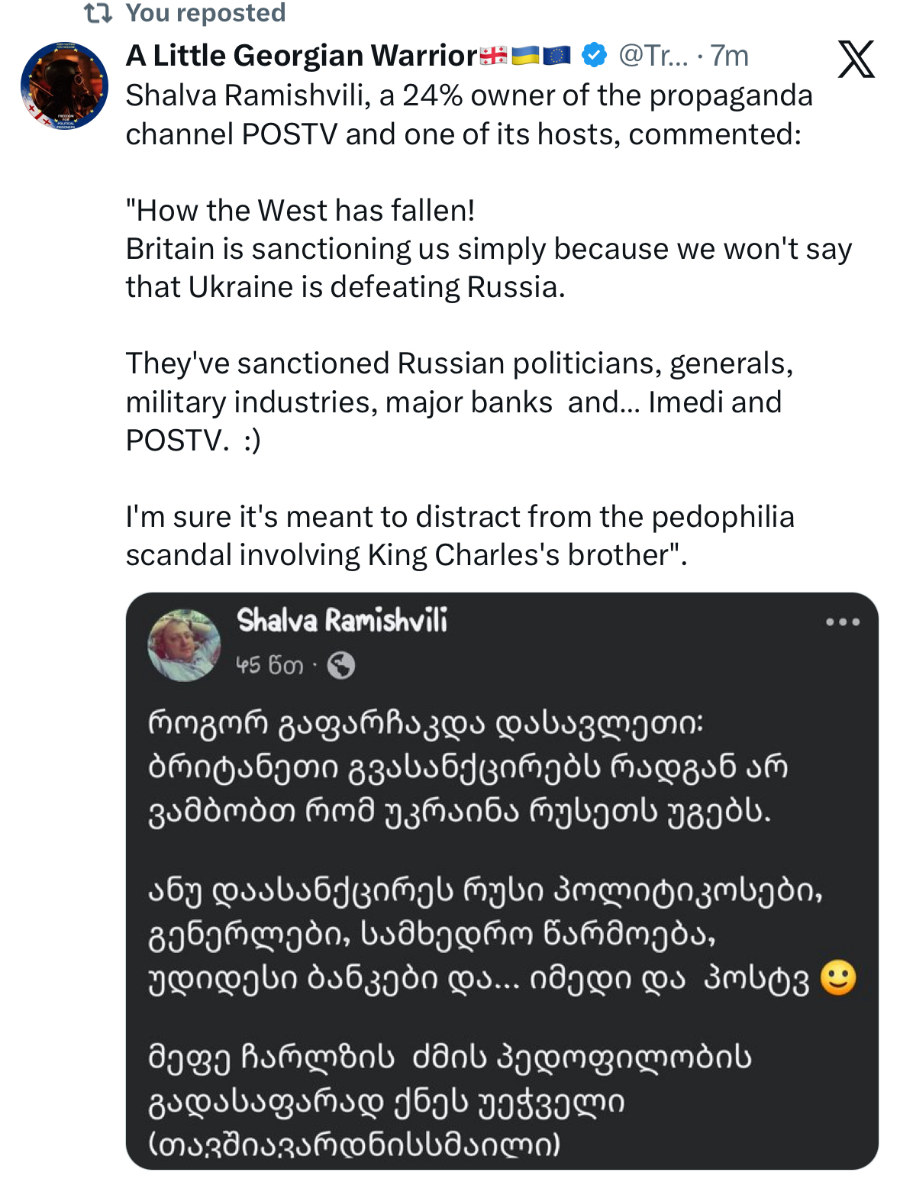
Task: Click the EU flag emoji
Action: pos(556,56)
